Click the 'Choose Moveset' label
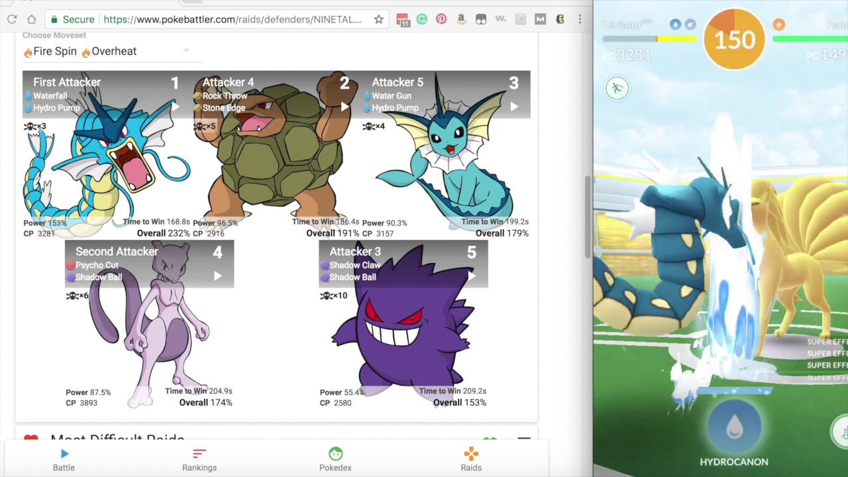The image size is (848, 477). click(x=54, y=35)
